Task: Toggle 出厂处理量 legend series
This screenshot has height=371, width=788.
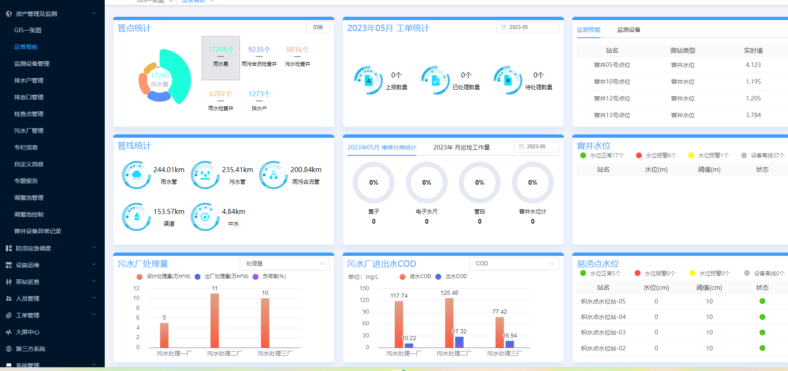Action: pyautogui.click(x=222, y=276)
